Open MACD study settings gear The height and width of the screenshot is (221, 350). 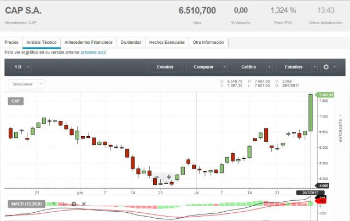pos(74,204)
